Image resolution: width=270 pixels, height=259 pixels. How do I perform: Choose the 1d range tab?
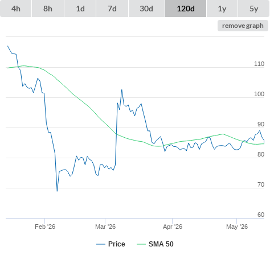tap(80, 9)
